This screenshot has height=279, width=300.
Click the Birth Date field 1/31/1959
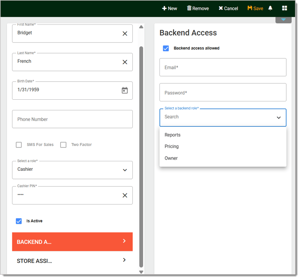(72, 90)
